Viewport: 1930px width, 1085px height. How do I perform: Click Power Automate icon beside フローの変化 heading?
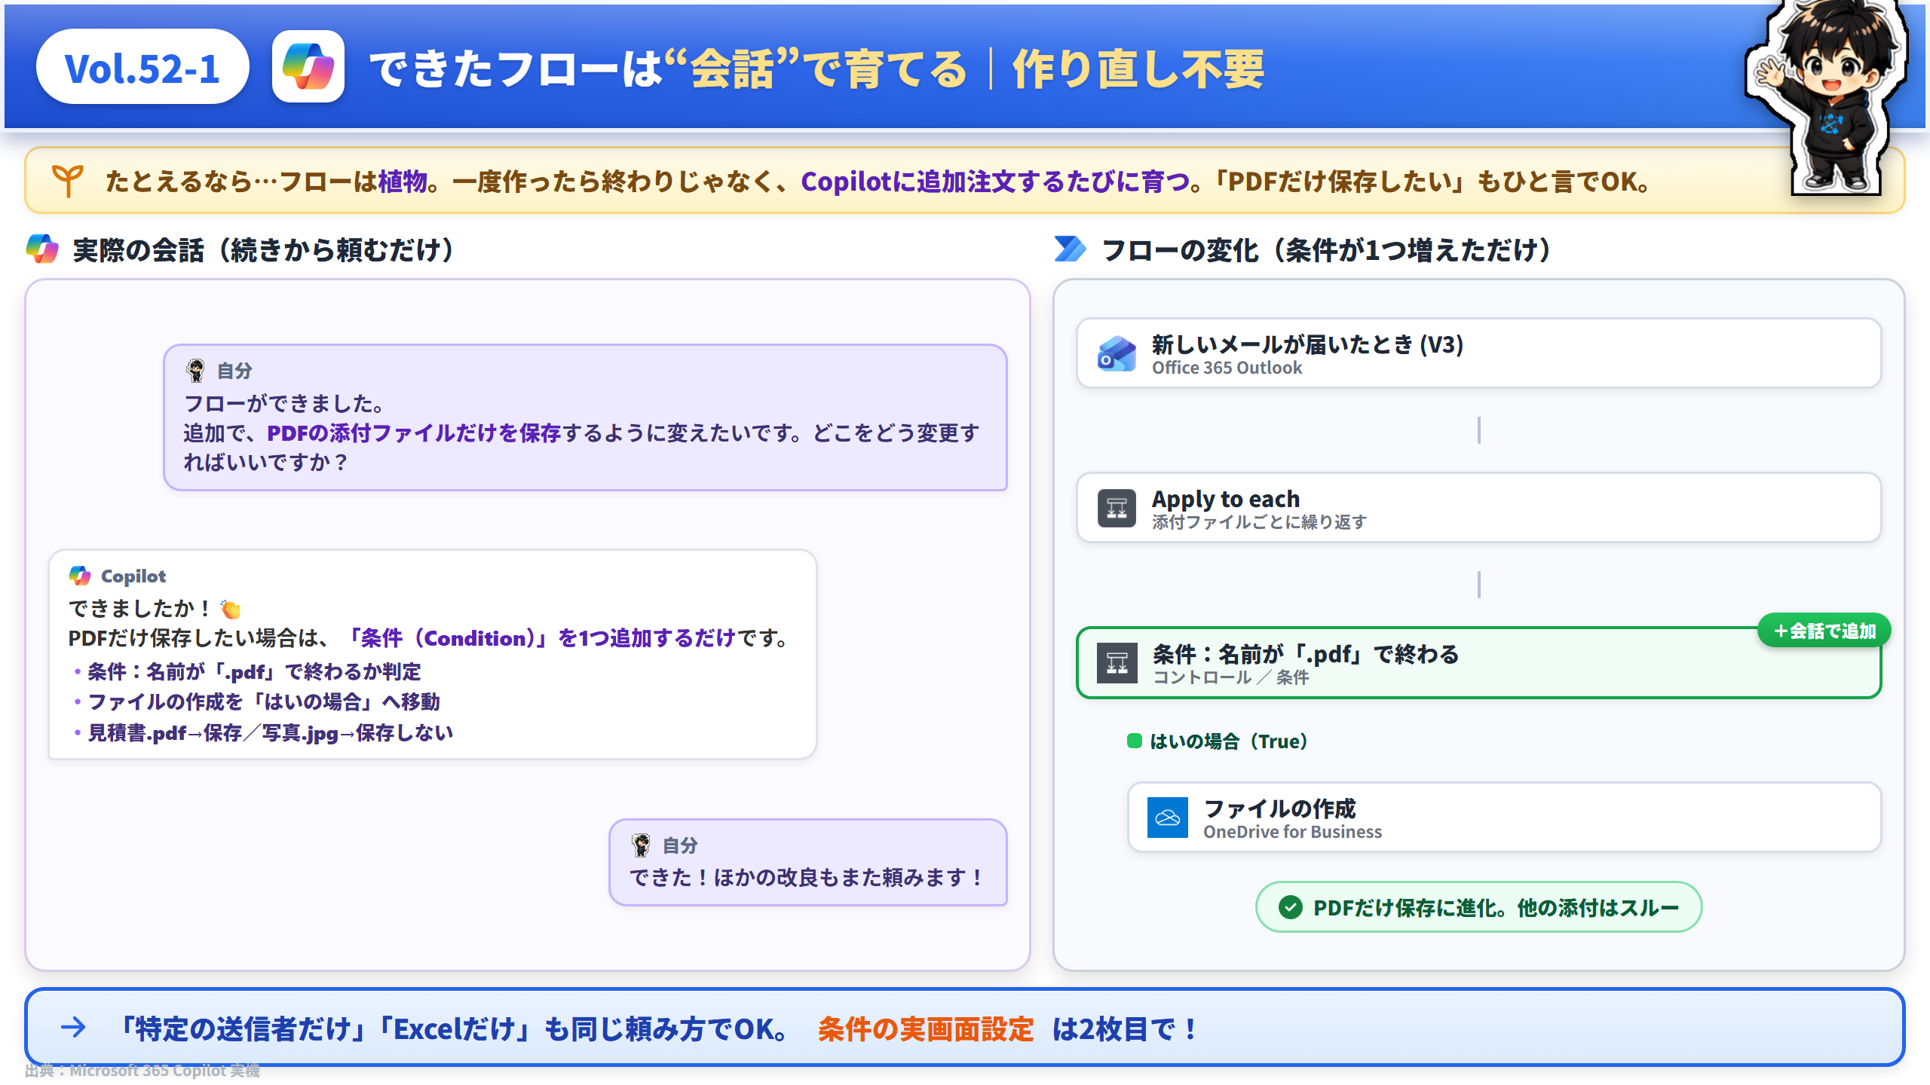pyautogui.click(x=1070, y=249)
